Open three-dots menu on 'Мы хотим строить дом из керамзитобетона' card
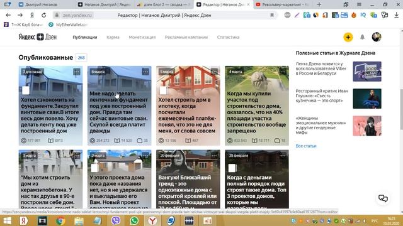This screenshot has width=403, height=226. pos(77,156)
